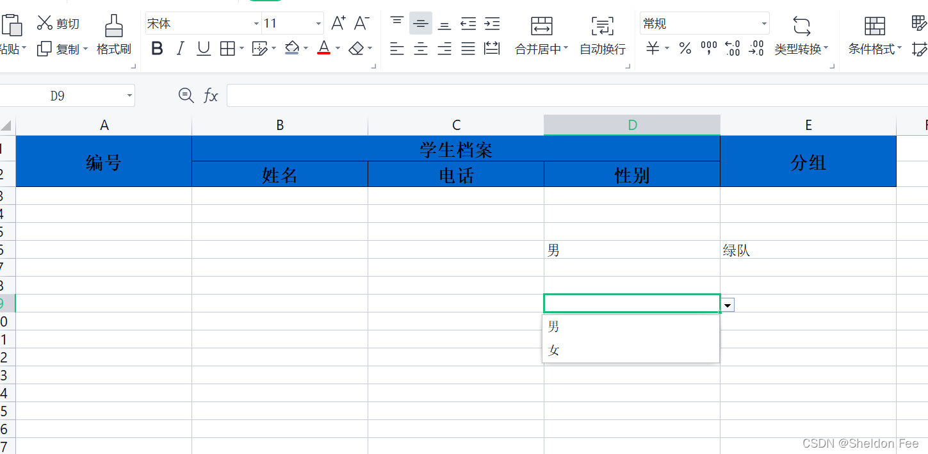
Task: Click the decrease indent icon
Action: pyautogui.click(x=468, y=24)
